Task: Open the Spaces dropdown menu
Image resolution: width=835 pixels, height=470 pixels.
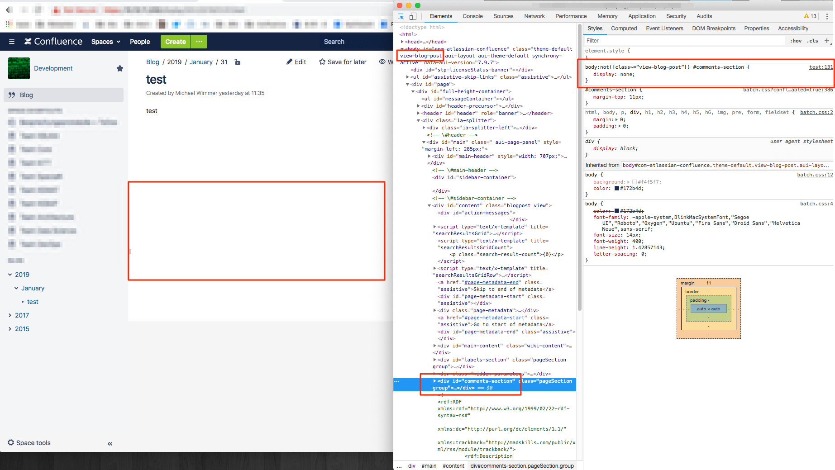Action: click(x=106, y=42)
